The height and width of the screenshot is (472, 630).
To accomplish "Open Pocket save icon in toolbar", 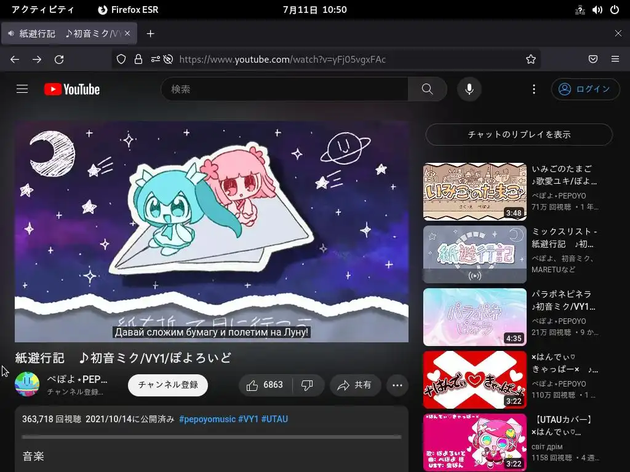I will point(593,60).
